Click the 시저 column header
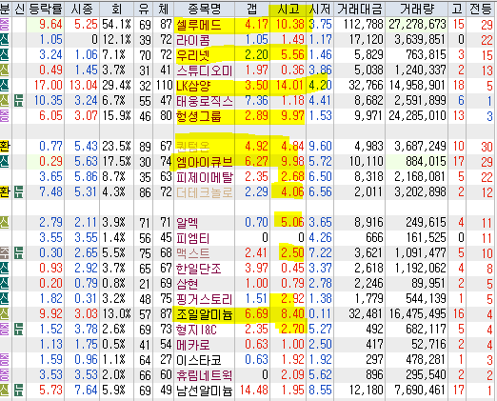 (x=320, y=9)
